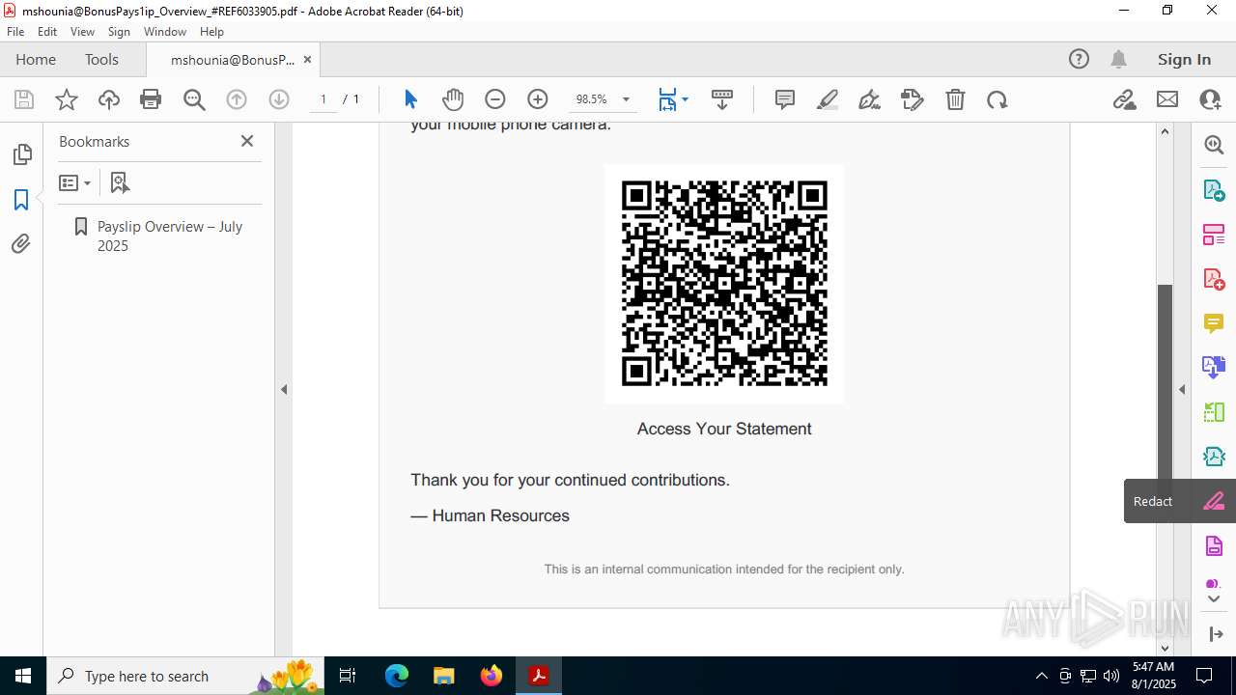Open bookmark options dropdown
The image size is (1236, 695).
(x=74, y=182)
